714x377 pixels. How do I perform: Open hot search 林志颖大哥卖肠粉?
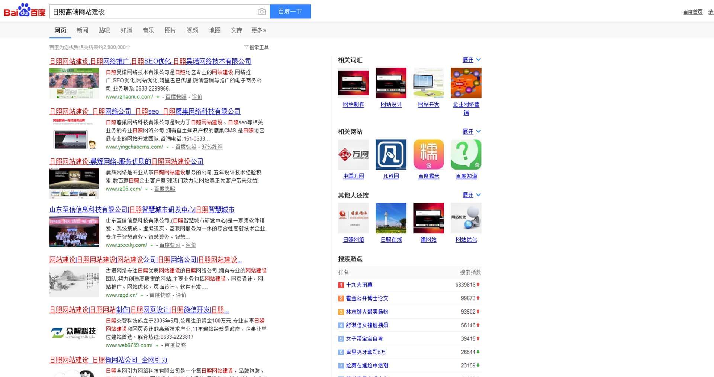click(x=367, y=312)
